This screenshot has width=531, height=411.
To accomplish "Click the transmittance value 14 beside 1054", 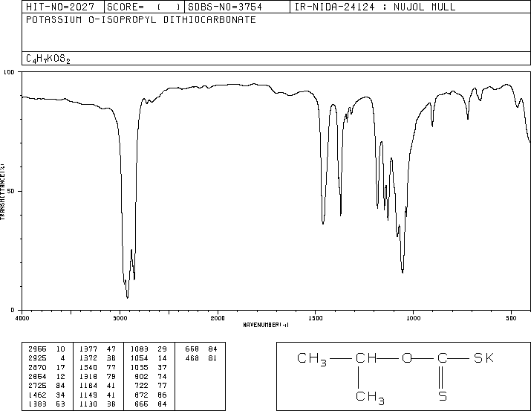I will (162, 358).
